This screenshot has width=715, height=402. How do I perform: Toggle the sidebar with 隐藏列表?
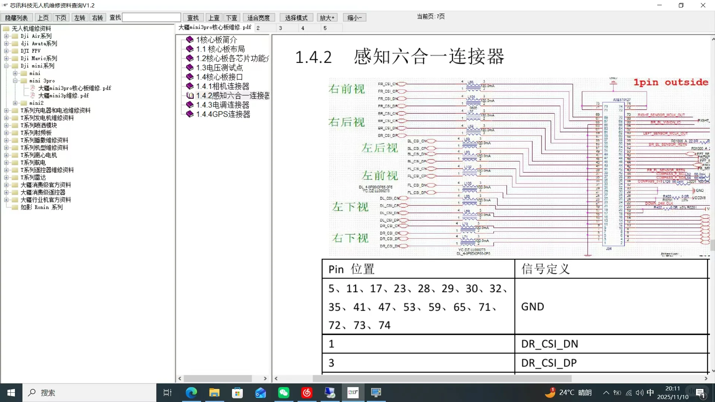tap(16, 17)
